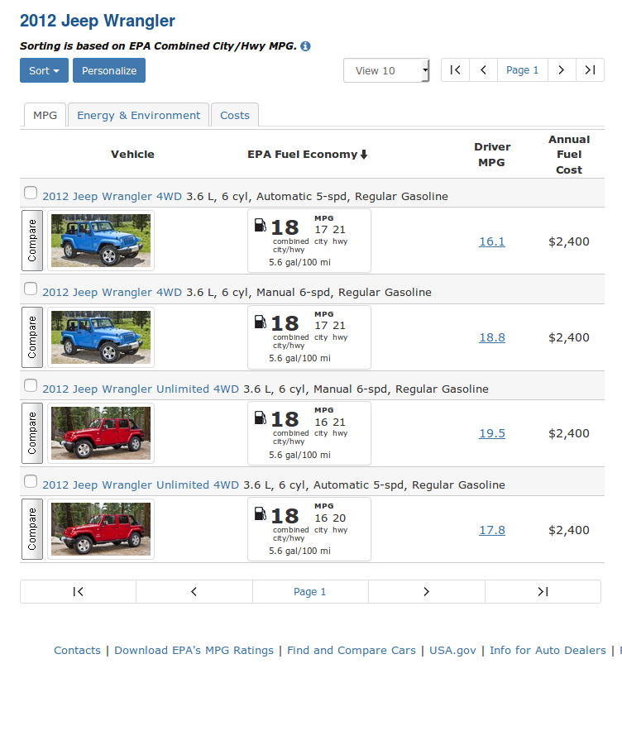622x740 pixels.
Task: Click the info icon beside sorting note
Action: pos(305,46)
